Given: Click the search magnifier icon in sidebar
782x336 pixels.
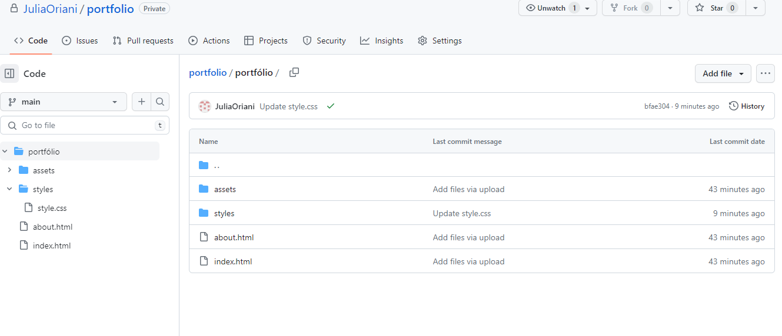Looking at the screenshot, I should coord(160,102).
